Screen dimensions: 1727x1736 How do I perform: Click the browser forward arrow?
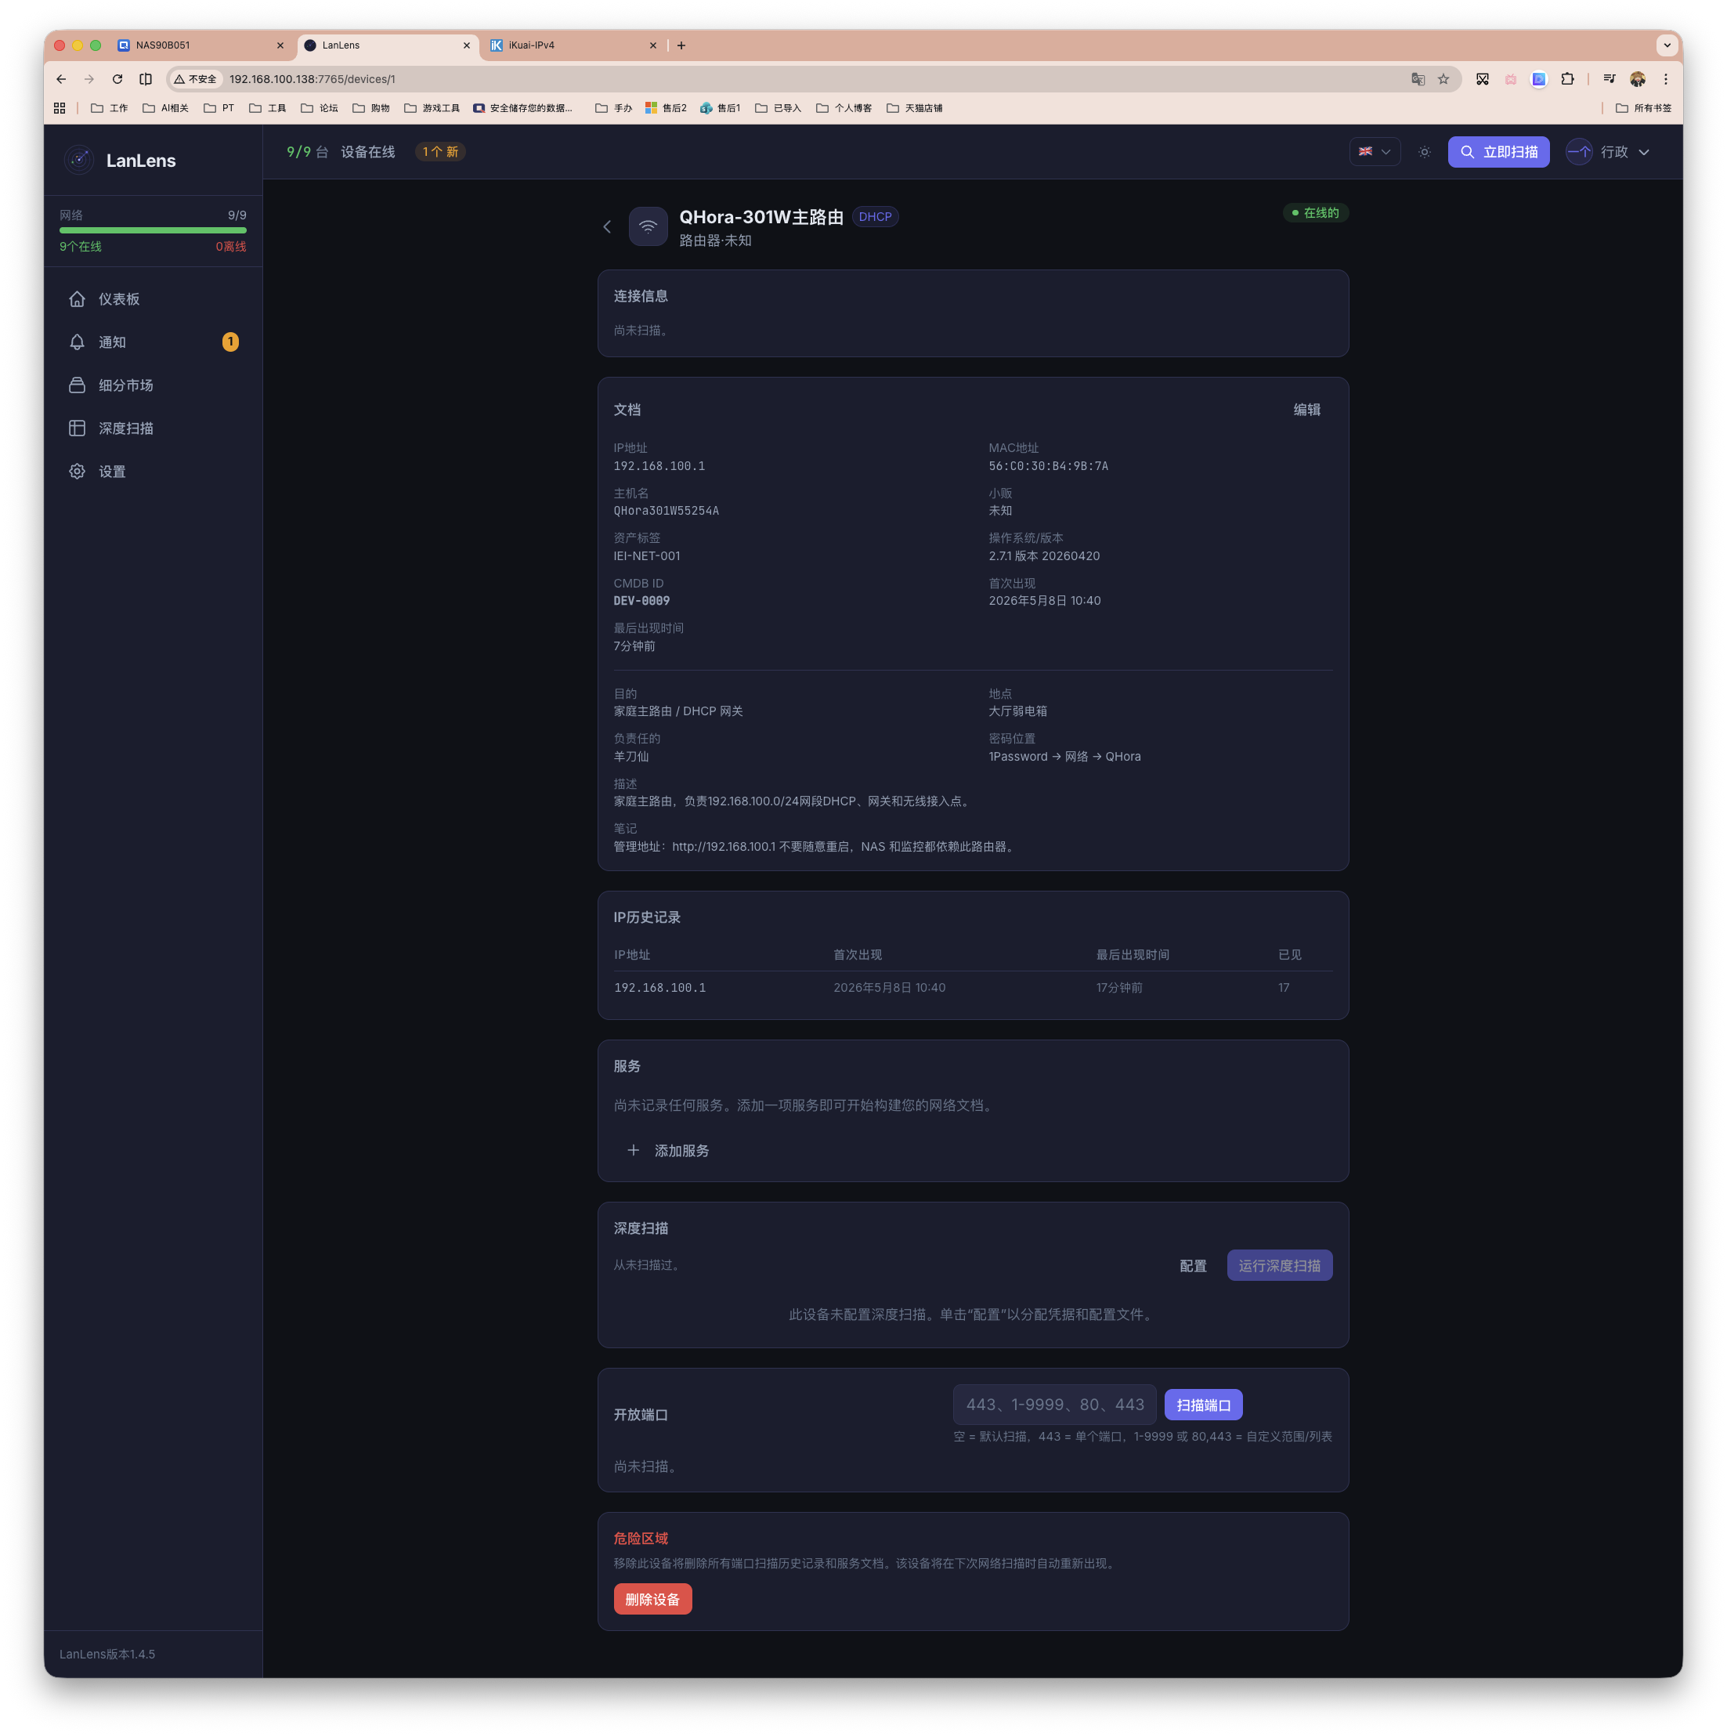[89, 79]
